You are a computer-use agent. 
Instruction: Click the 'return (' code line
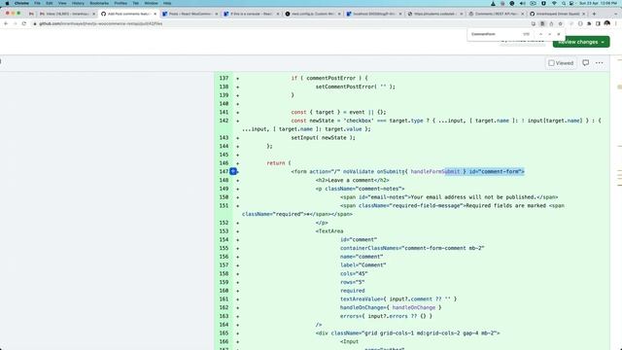(x=279, y=163)
